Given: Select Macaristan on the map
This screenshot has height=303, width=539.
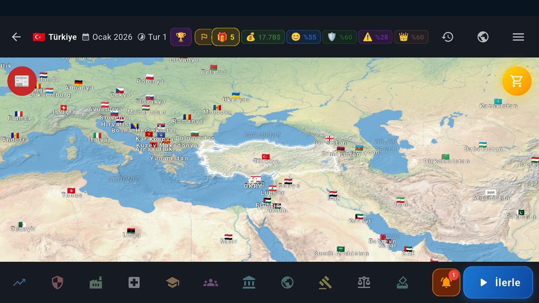Looking at the screenshot, I should pos(146,109).
